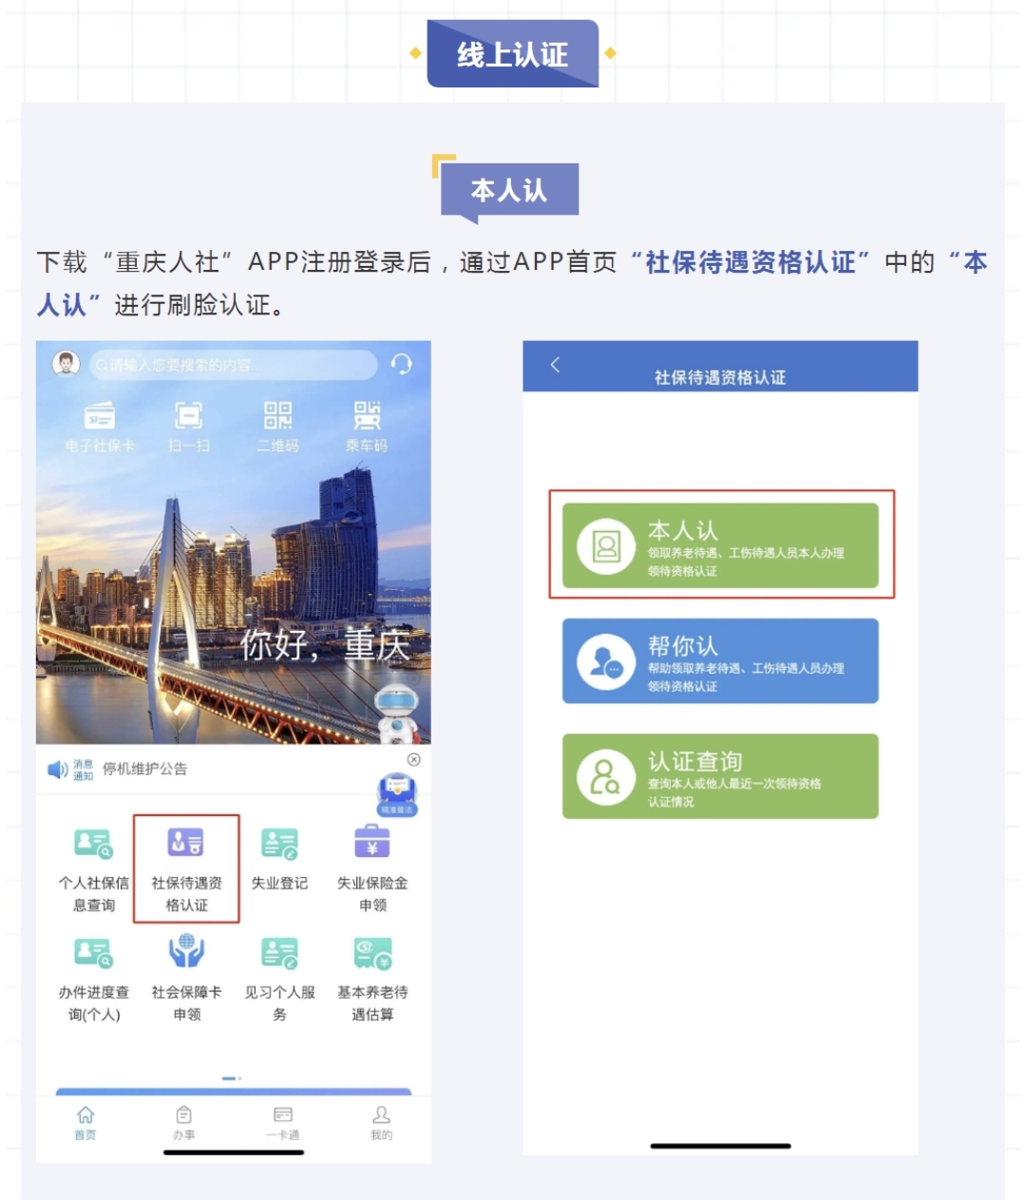
Task: Select the 帮你认 blue button
Action: coord(720,661)
